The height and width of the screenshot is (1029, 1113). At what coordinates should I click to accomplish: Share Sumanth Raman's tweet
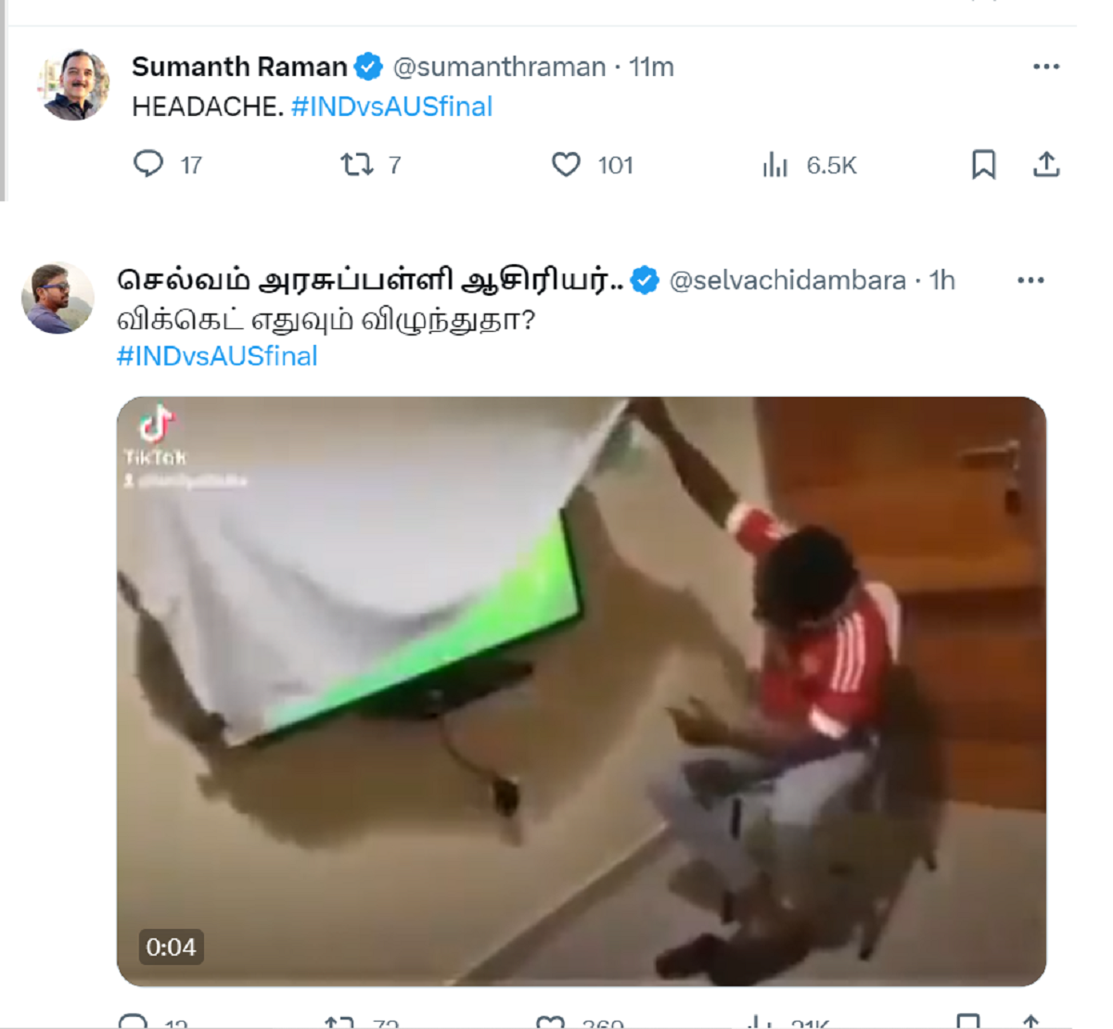point(1046,164)
